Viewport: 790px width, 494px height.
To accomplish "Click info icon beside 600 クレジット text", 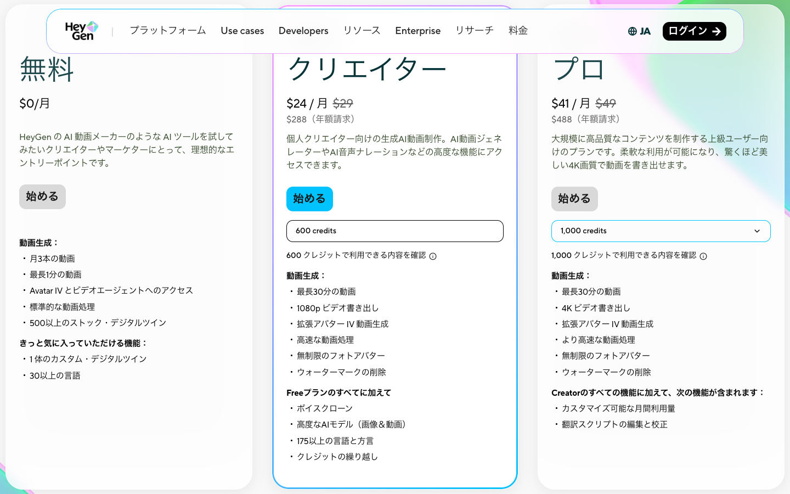I will click(433, 256).
